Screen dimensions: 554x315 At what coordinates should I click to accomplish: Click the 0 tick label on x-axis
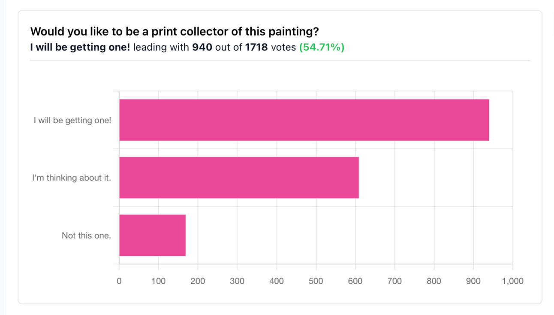point(119,281)
